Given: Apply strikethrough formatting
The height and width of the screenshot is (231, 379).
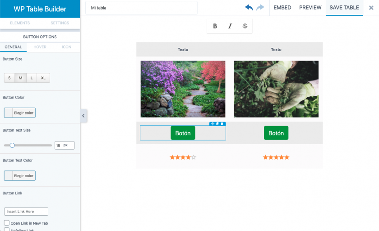Looking at the screenshot, I should coord(245,26).
